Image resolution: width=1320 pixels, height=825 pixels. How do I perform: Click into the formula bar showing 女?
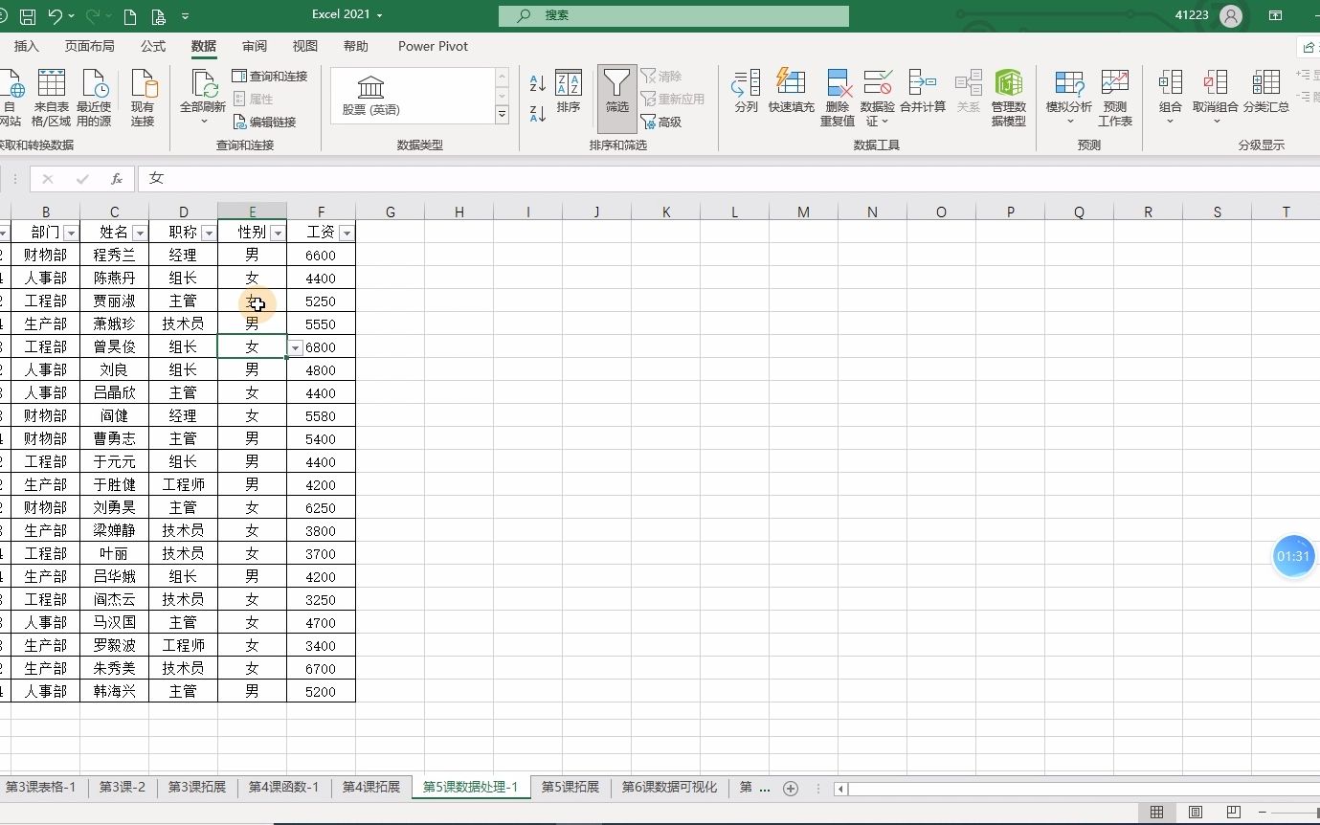pos(727,179)
